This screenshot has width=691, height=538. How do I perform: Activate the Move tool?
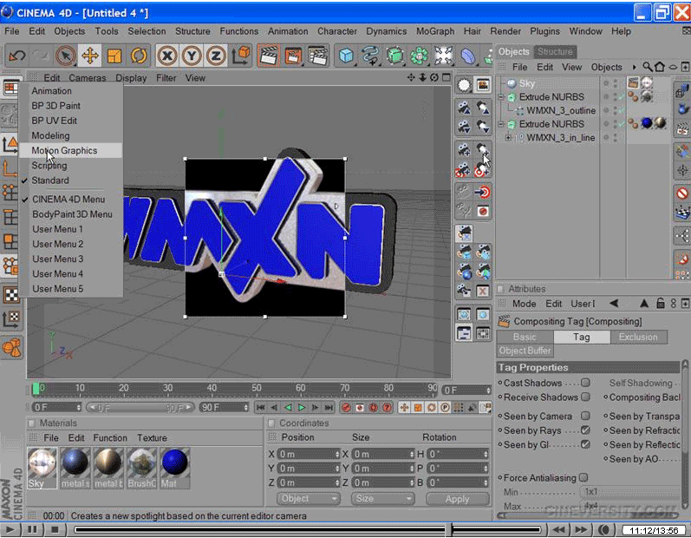[x=90, y=56]
